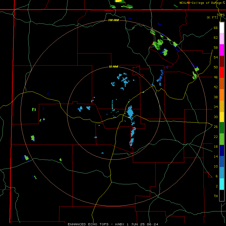Click the 62 legend value
The image size is (226, 226).
(x=216, y=38)
